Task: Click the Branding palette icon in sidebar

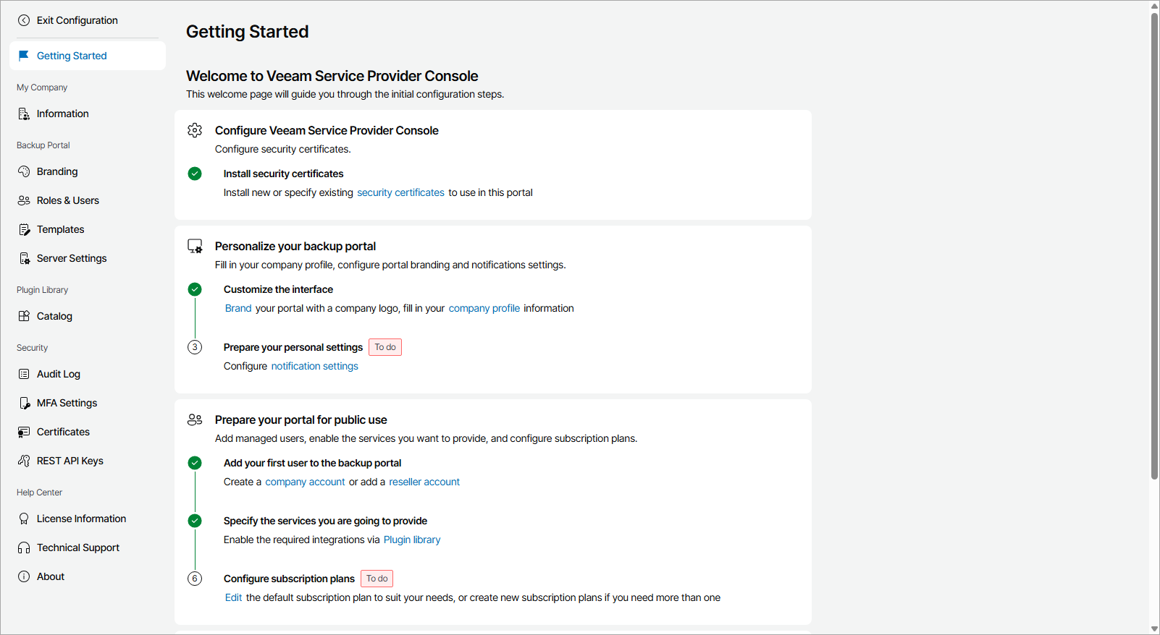Action: (x=24, y=171)
